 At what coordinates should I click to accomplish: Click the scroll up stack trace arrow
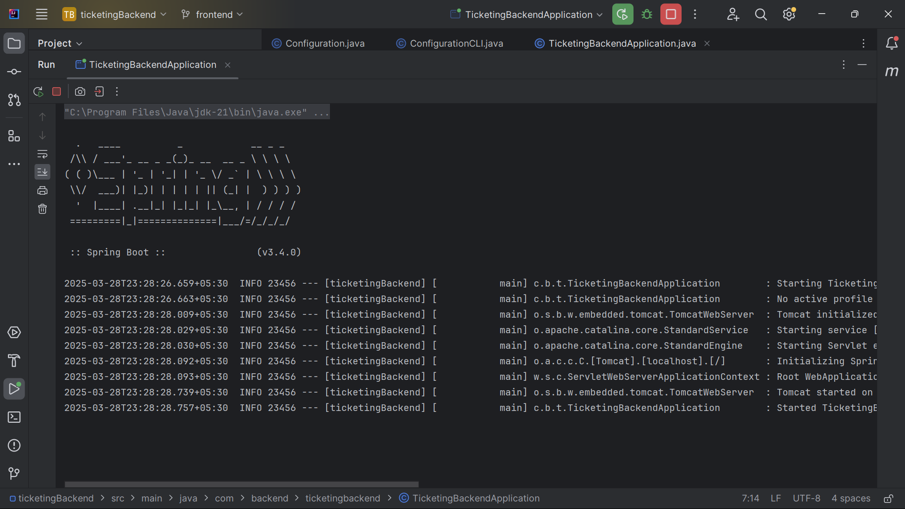[x=42, y=116]
